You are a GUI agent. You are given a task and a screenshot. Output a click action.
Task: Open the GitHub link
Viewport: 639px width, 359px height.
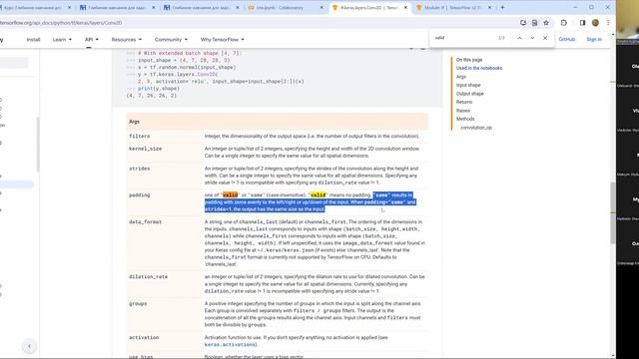pyautogui.click(x=566, y=39)
